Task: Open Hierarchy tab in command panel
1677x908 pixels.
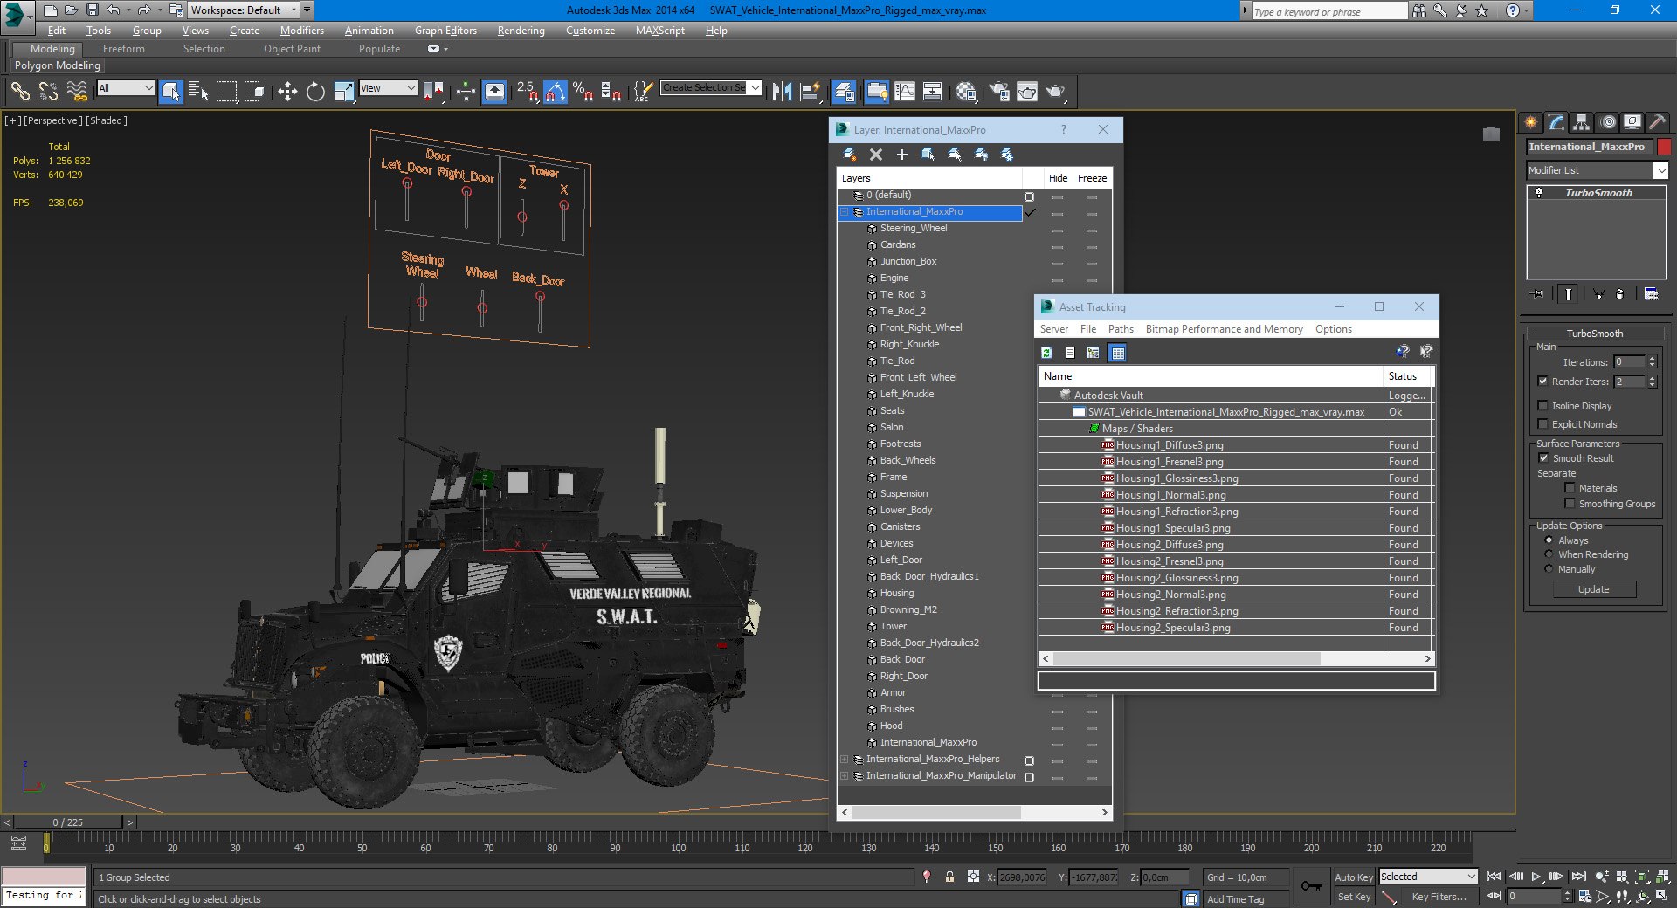Action: 1582,122
